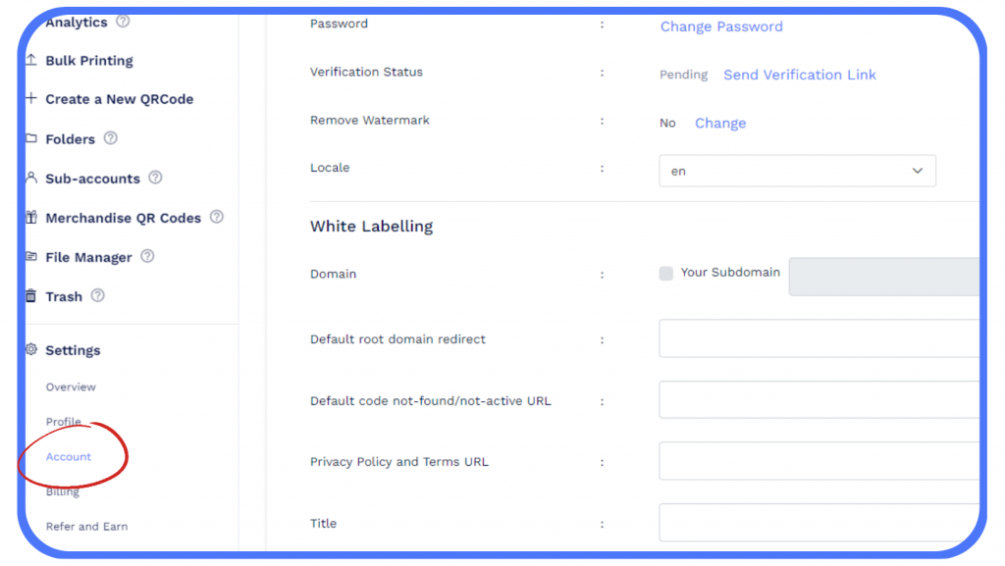Select the Folders icon in the sidebar
The image size is (1005, 566).
point(30,138)
